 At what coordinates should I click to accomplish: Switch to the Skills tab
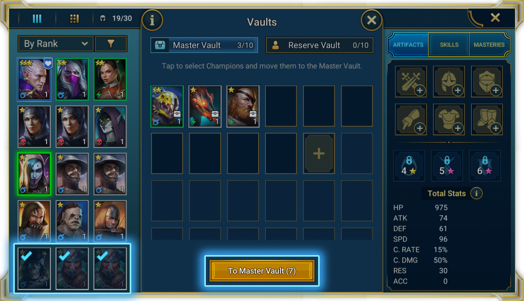click(x=449, y=45)
